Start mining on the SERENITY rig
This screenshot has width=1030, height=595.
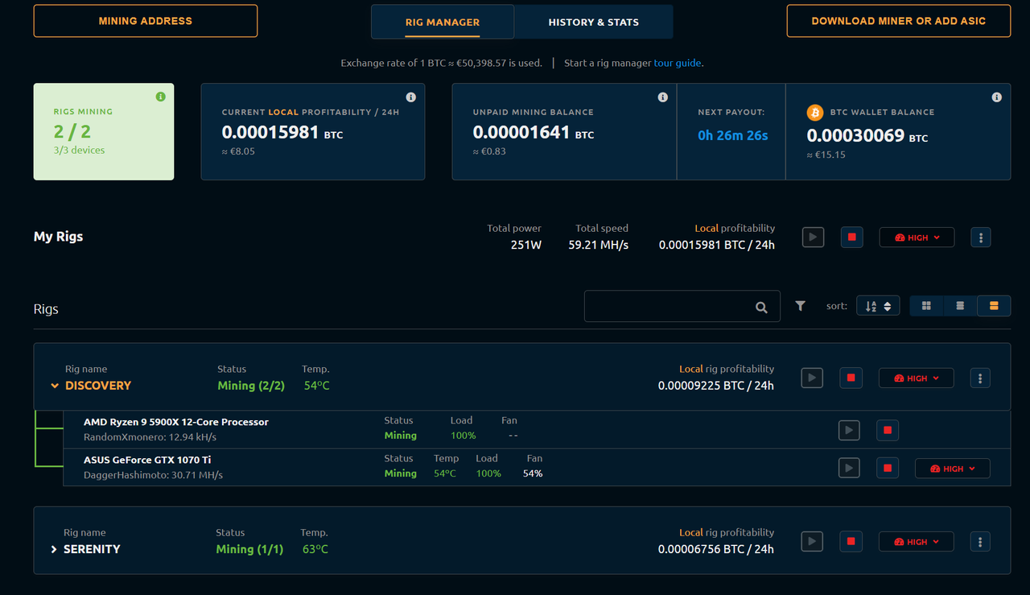[812, 542]
